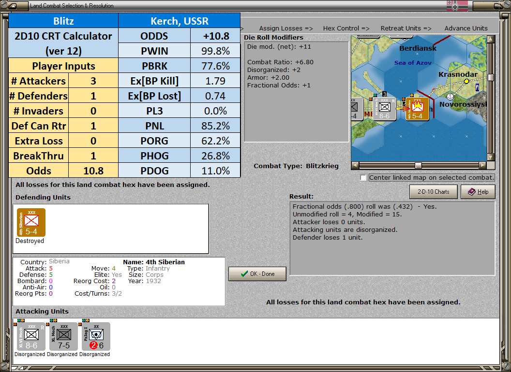Viewport: 511px width, 372px height.
Task: Click the burning 5-4 counter on the map
Action: point(417,109)
